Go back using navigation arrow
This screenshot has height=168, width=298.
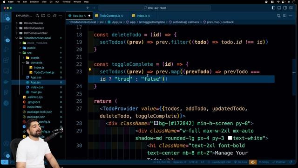[x=88, y=8]
